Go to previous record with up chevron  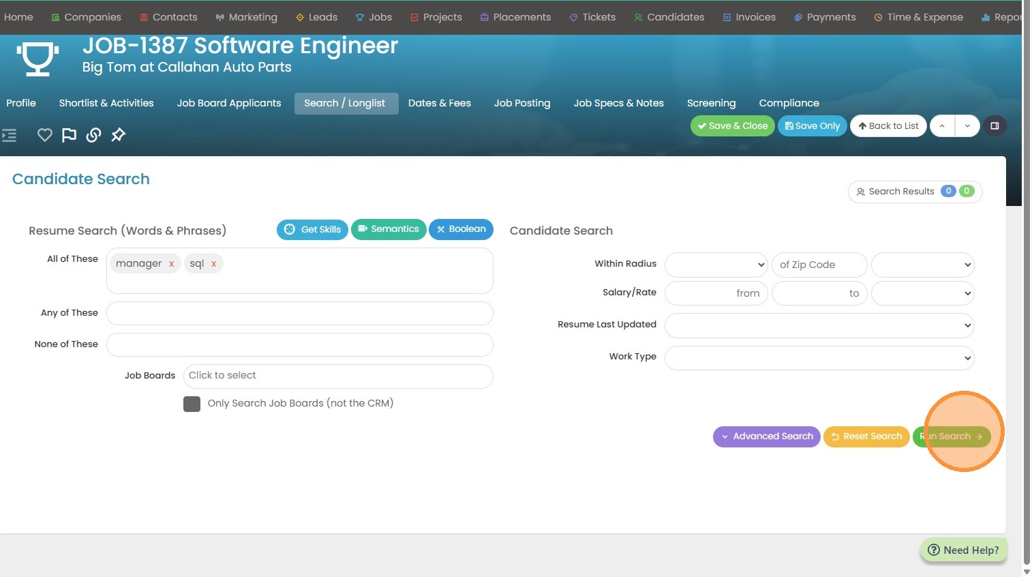[x=942, y=126]
